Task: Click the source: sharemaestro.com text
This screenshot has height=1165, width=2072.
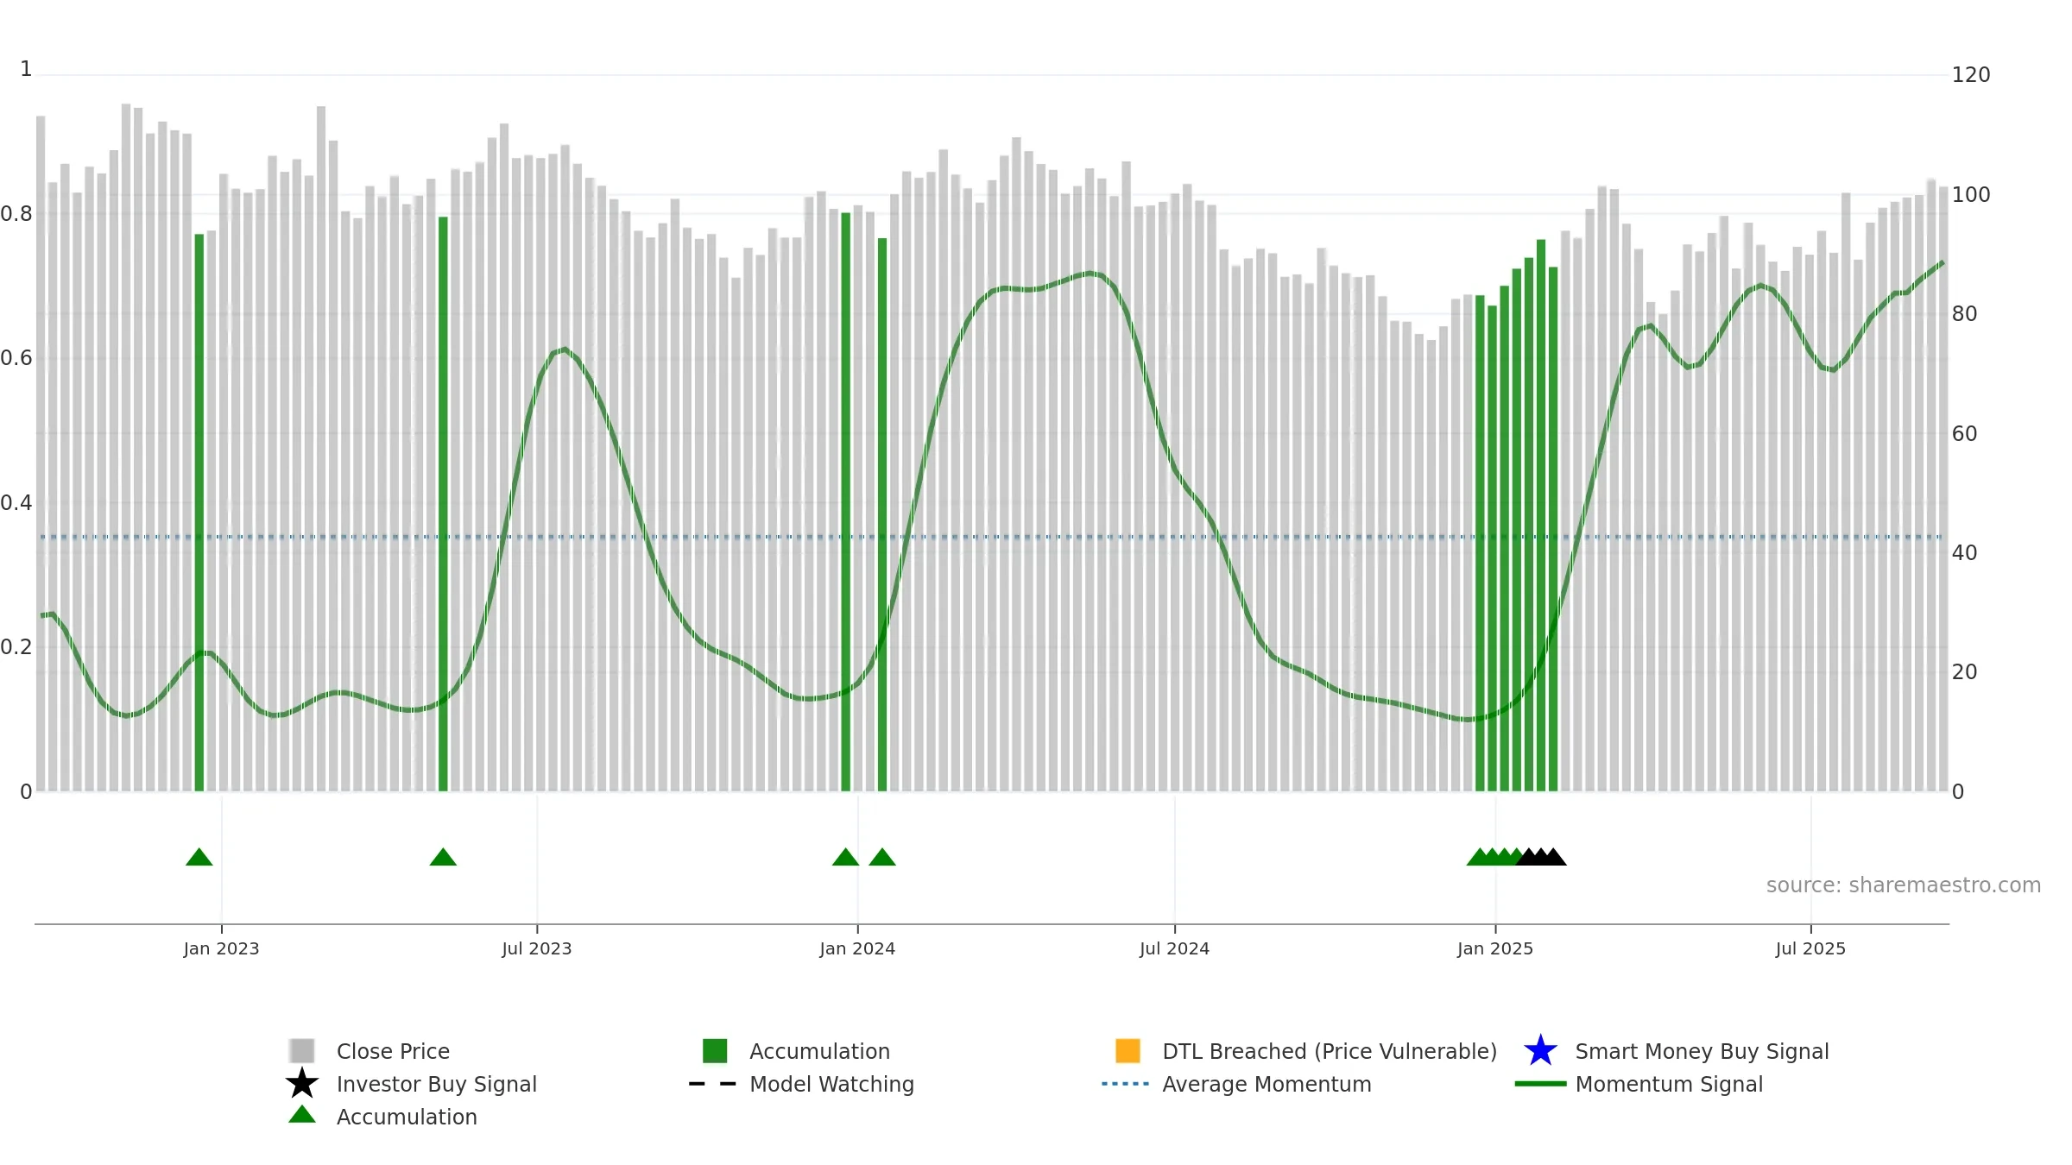Action: [x=1904, y=885]
